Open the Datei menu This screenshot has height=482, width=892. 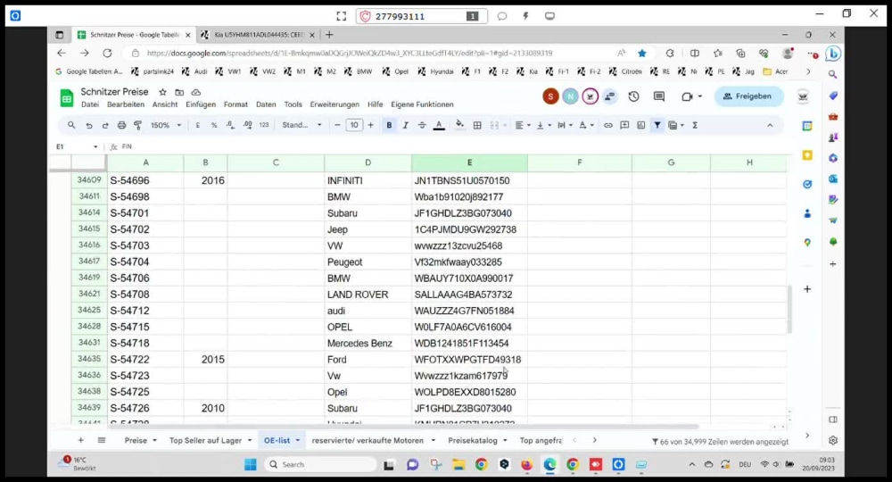pos(90,104)
